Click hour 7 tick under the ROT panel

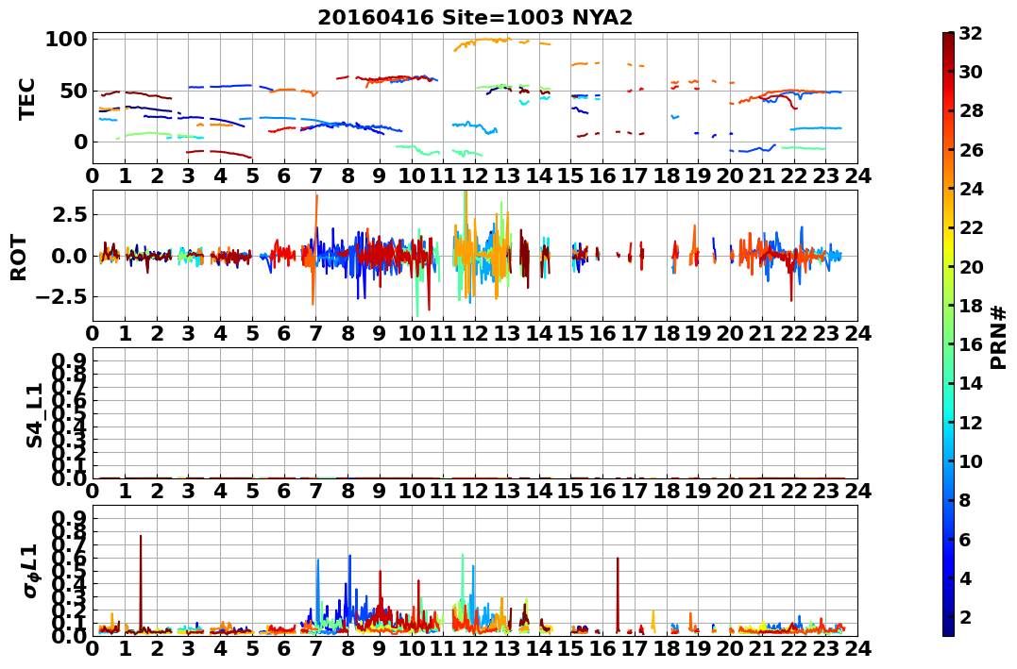point(316,333)
